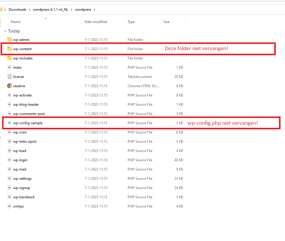The height and width of the screenshot is (241, 285).
Task: Select the wp-content folder name
Action: pos(22,49)
